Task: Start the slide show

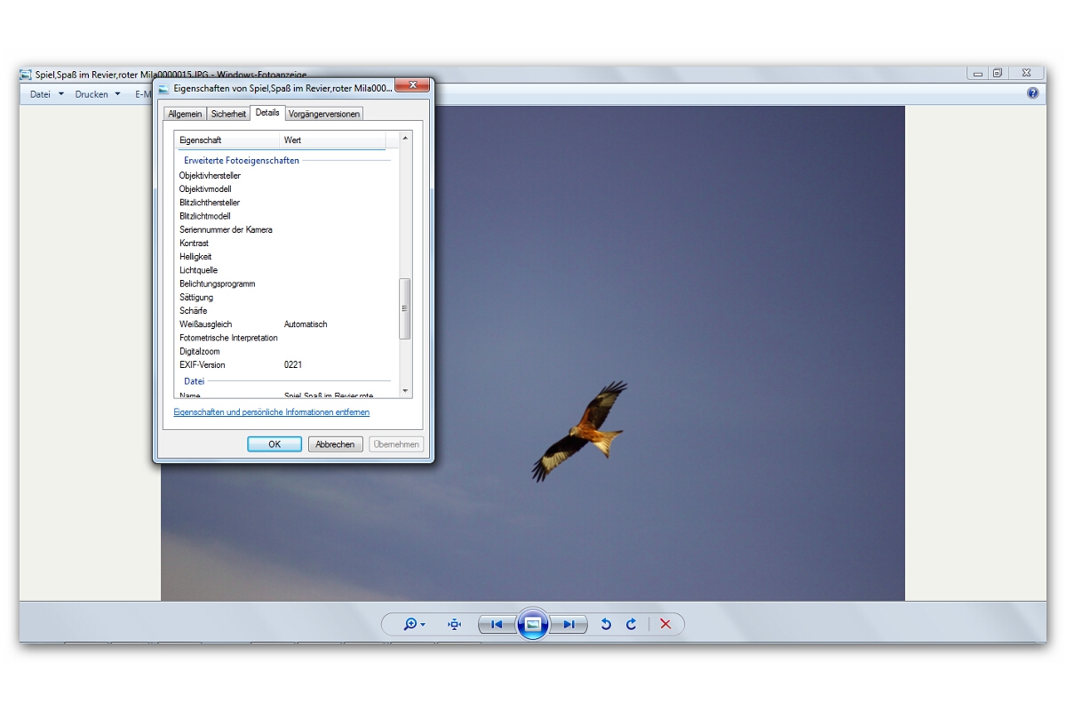Action: click(532, 624)
